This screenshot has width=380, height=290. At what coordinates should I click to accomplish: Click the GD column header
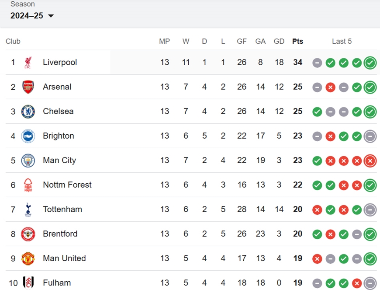click(279, 41)
